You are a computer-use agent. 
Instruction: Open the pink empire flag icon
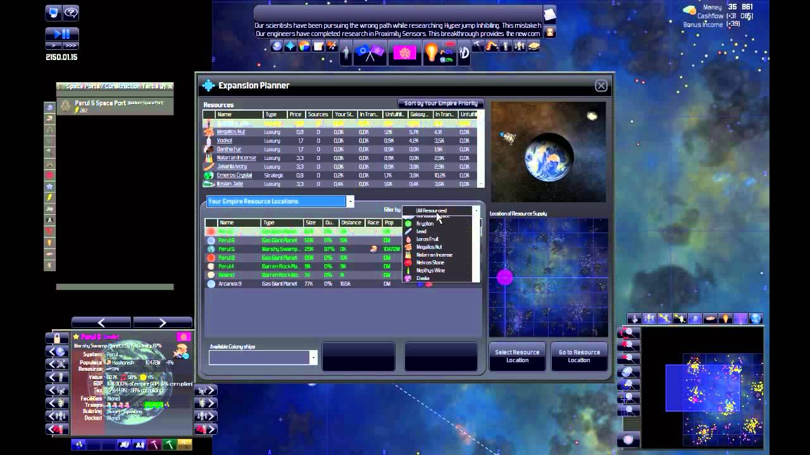(405, 52)
